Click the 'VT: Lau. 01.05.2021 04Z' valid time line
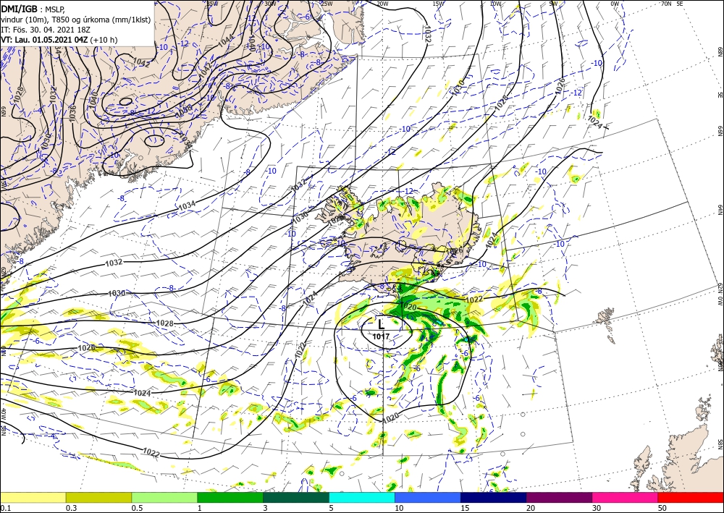The height and width of the screenshot is (513, 724). (59, 40)
